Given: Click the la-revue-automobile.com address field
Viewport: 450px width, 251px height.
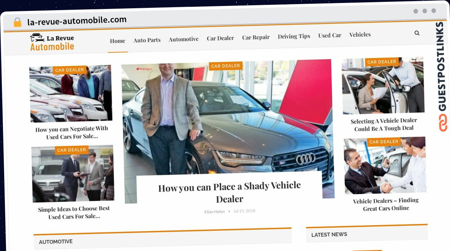Looking at the screenshot, I should (77, 20).
